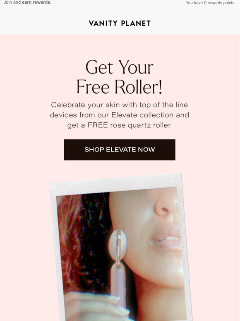The width and height of the screenshot is (240, 321).
Task: Click 'You have 0 rewards points' text
Action: pos(210,3)
